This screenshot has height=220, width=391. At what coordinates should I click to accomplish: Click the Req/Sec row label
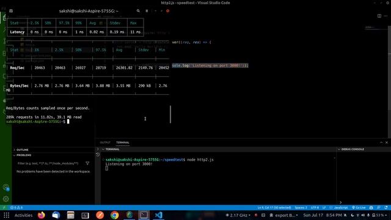pyautogui.click(x=17, y=68)
